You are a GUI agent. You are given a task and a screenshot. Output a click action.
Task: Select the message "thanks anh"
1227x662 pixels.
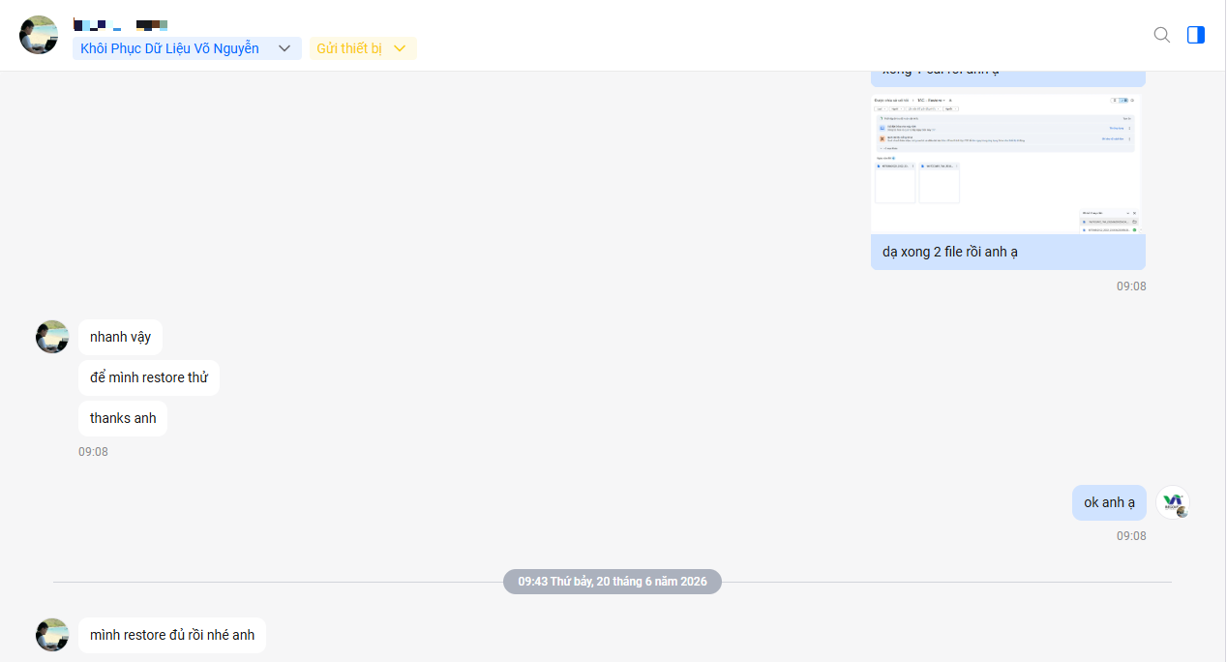pyautogui.click(x=123, y=418)
